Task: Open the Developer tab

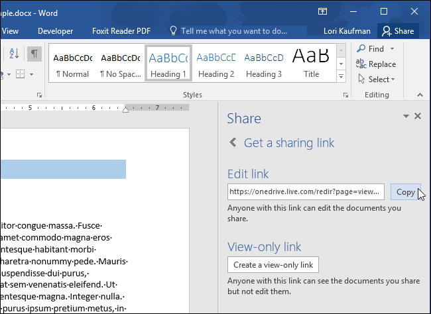Action: (x=56, y=31)
